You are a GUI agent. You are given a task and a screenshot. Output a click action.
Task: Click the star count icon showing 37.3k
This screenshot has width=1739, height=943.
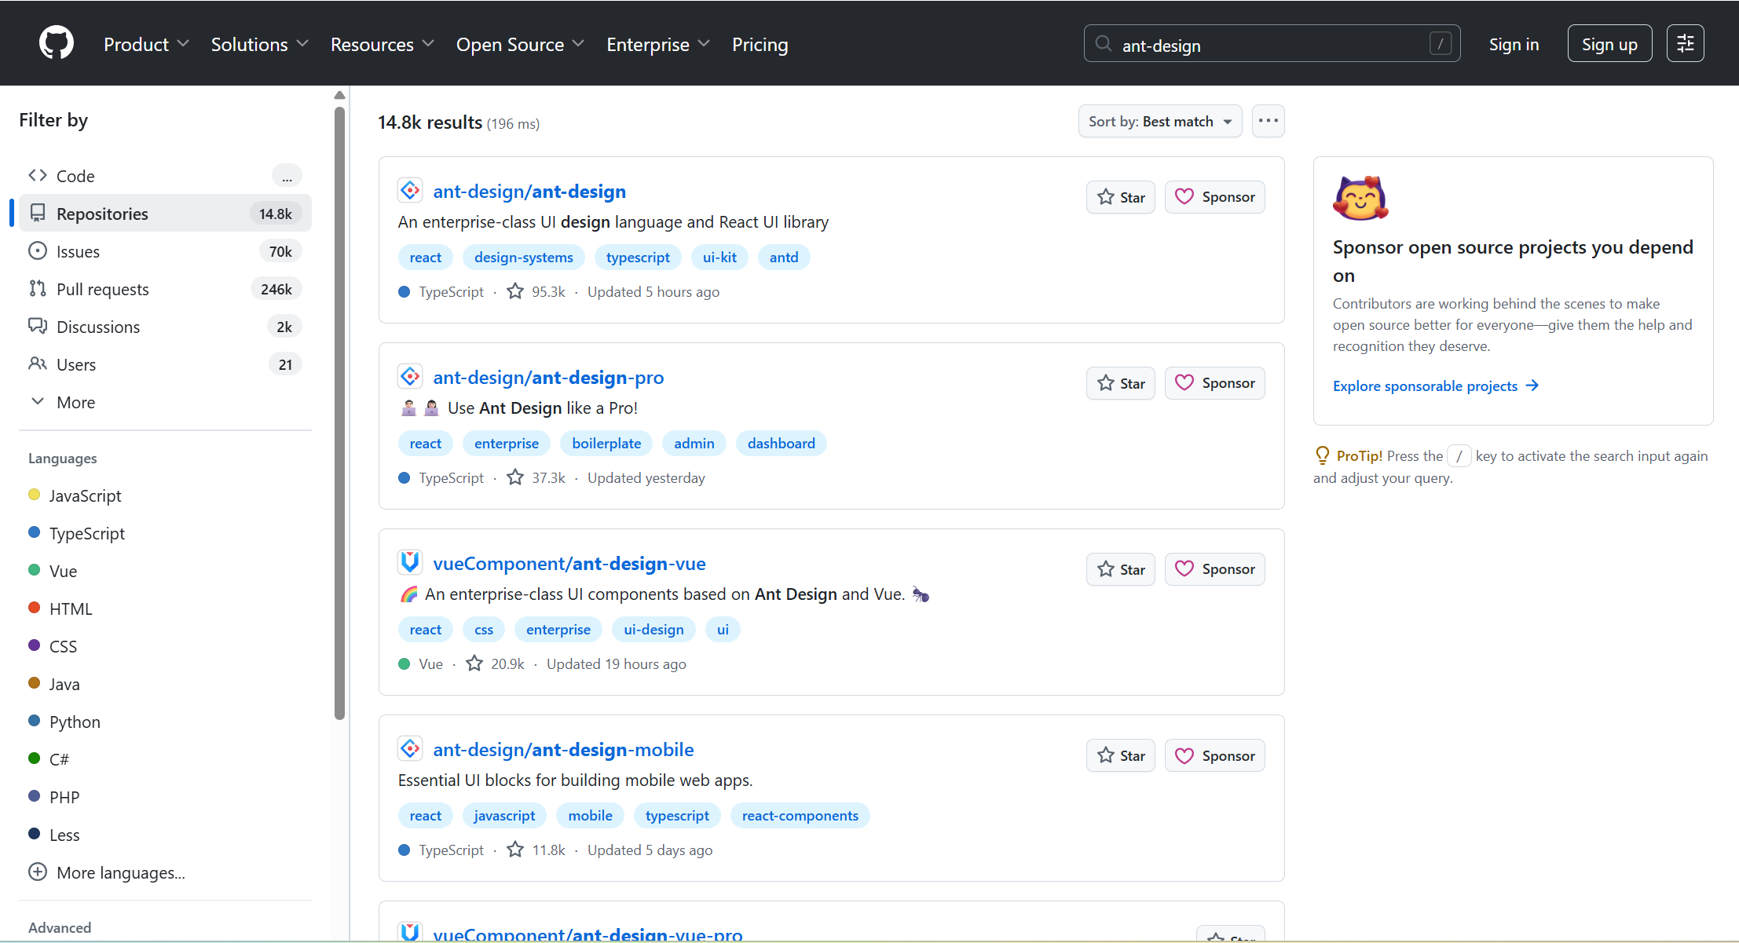[x=515, y=477]
